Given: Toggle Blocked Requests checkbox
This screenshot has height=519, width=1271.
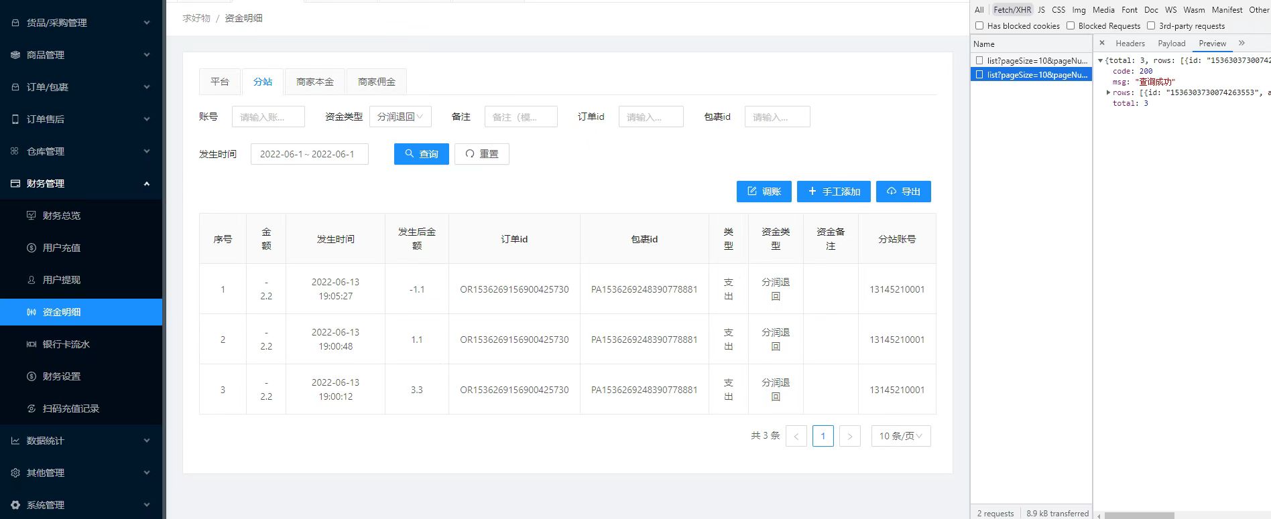Looking at the screenshot, I should point(1071,25).
